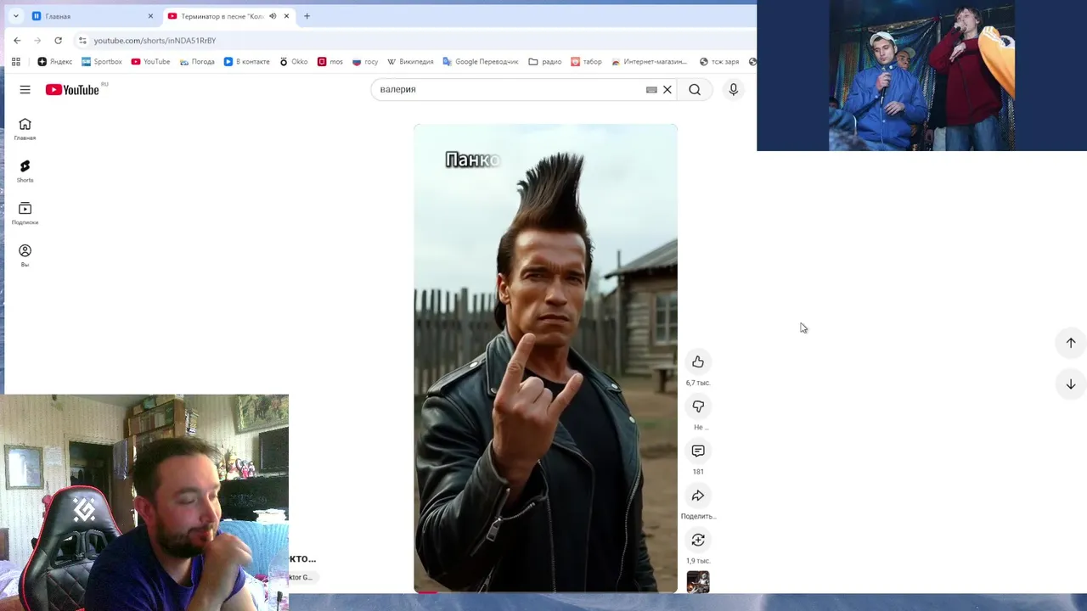Open the Интернет-магазин bookmark
Viewport: 1087px width, 611px height.
(650, 61)
